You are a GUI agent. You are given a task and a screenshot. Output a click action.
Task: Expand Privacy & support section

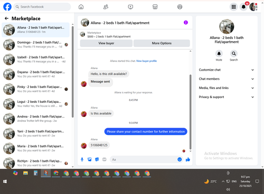click(x=227, y=97)
